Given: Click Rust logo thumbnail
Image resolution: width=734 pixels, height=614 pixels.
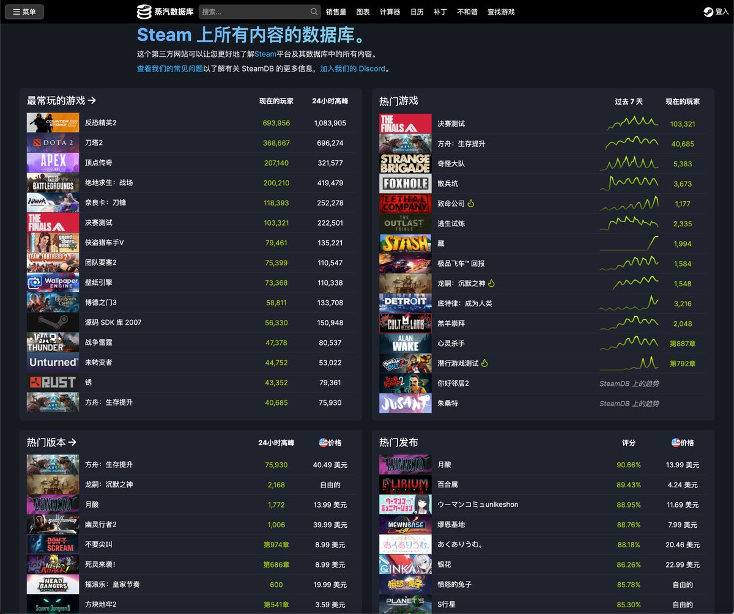Looking at the screenshot, I should tap(53, 382).
